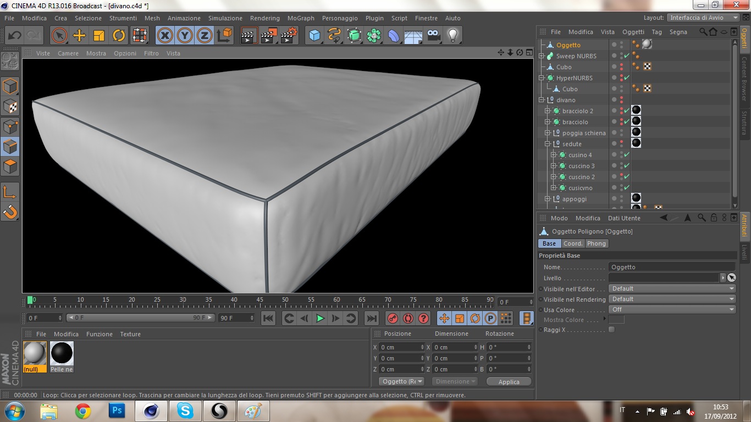Toggle the green check on Sweep NURBS
The image size is (751, 422).
coord(627,56)
